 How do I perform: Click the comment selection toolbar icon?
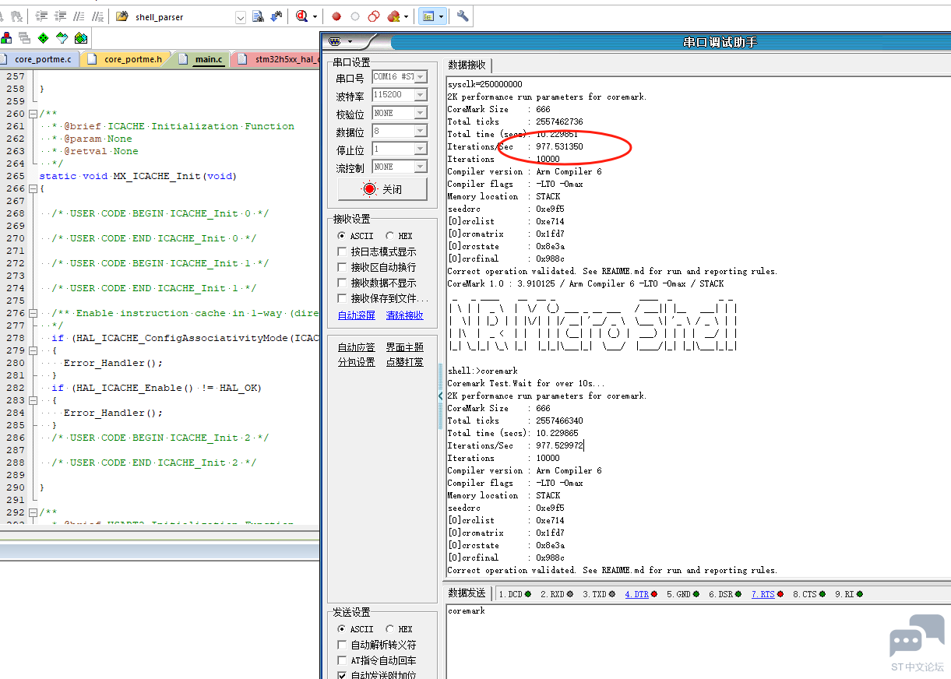tap(79, 16)
